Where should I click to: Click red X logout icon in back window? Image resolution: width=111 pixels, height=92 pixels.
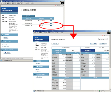point(55,6)
